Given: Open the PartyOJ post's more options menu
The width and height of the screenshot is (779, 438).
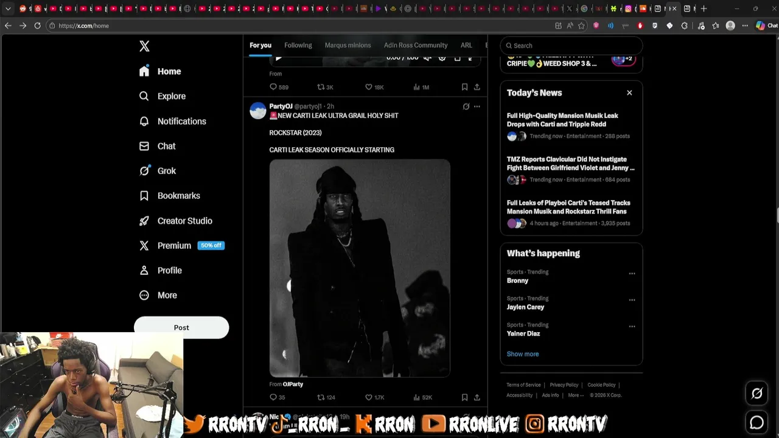Looking at the screenshot, I should [477, 106].
